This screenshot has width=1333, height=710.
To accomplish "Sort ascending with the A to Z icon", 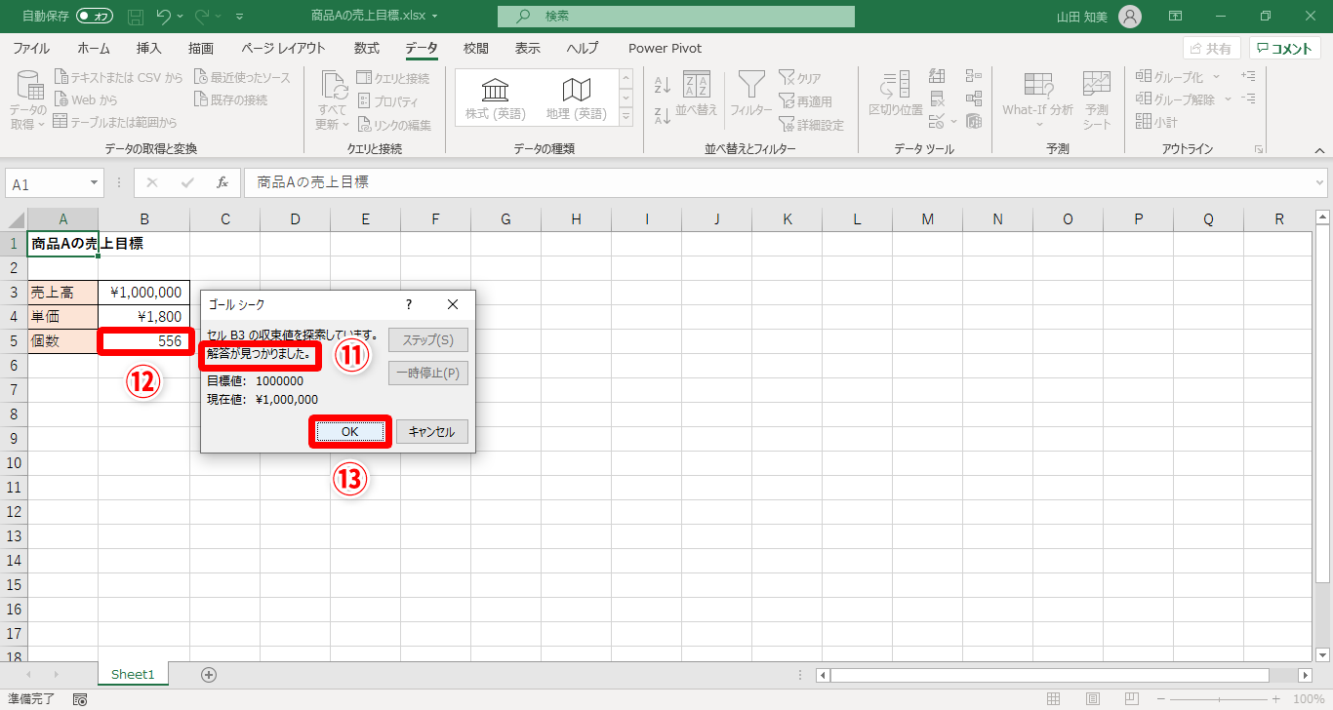I will click(662, 85).
